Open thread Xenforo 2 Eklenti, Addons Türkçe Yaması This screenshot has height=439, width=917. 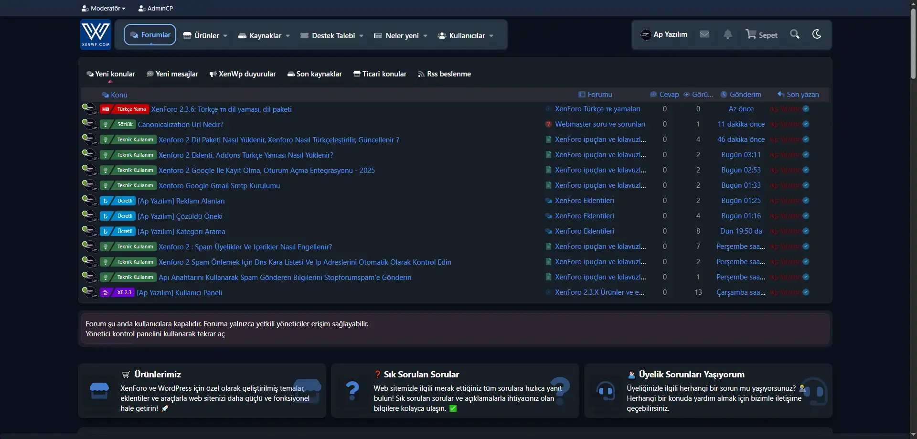point(246,155)
